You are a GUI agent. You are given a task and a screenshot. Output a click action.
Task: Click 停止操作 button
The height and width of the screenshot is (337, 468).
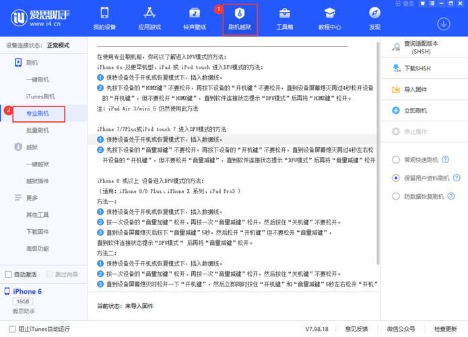coord(424,131)
